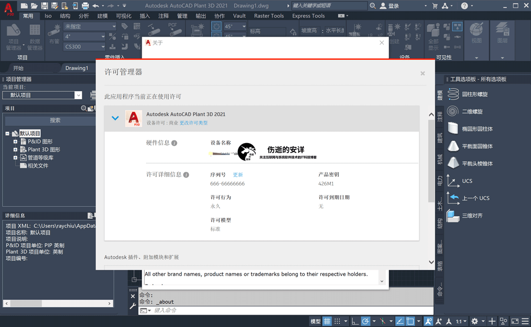Viewport: 531px width, 327px height.
Task: Select the 2D spiral tool (二维螺旋)
Action: (466, 111)
